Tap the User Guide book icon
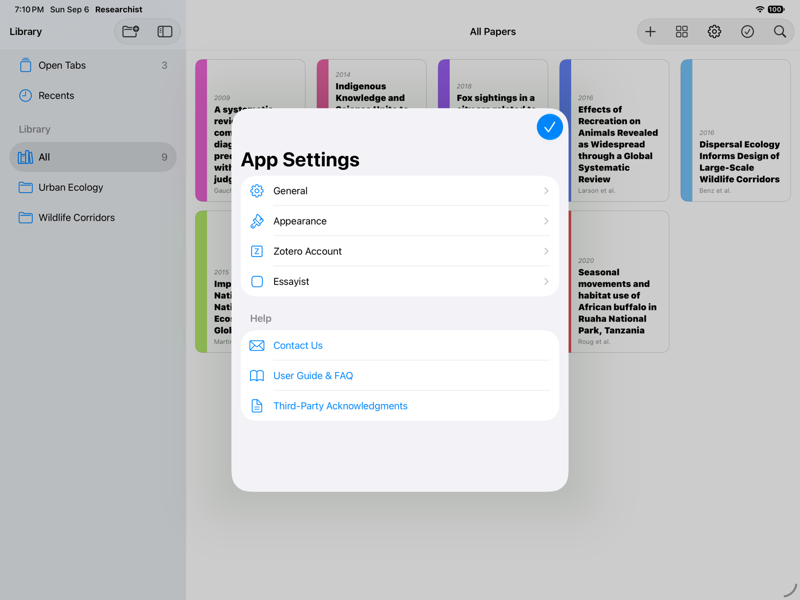The image size is (800, 600). (257, 375)
